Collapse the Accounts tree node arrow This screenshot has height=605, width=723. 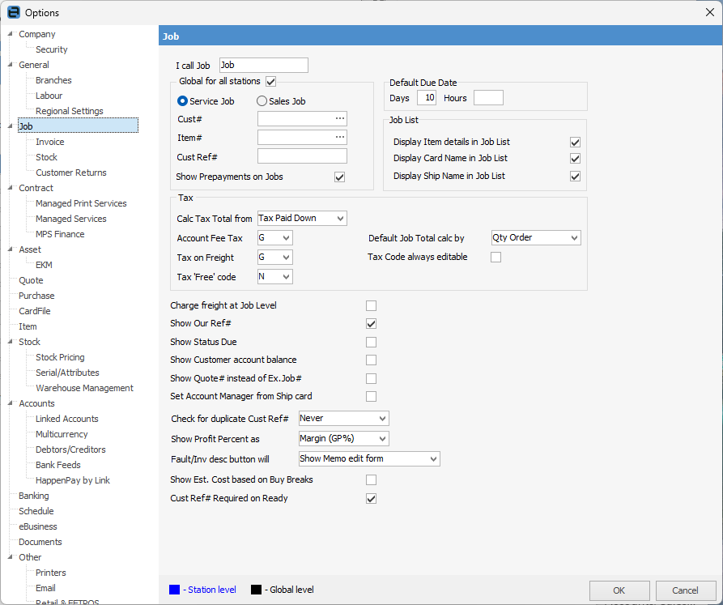pos(10,404)
